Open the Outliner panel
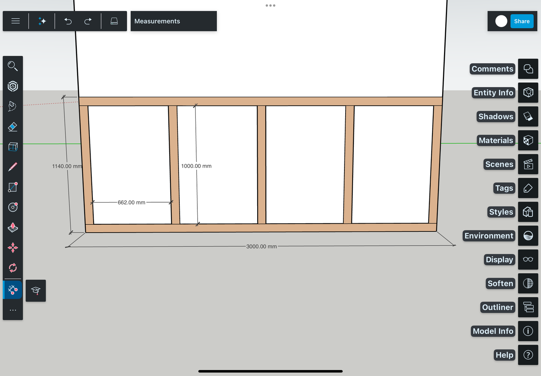The image size is (541, 376). pos(528,307)
